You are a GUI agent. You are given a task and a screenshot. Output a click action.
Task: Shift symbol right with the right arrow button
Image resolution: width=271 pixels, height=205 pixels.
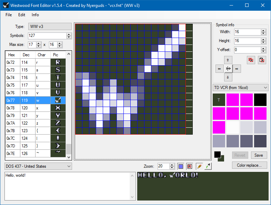click(x=237, y=69)
